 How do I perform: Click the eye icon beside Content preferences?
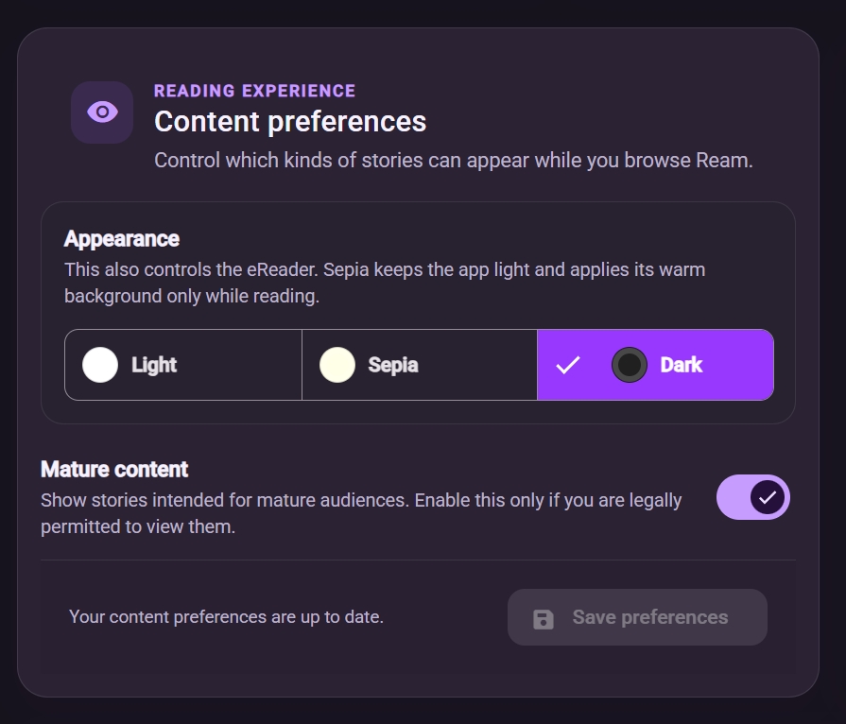pos(102,112)
